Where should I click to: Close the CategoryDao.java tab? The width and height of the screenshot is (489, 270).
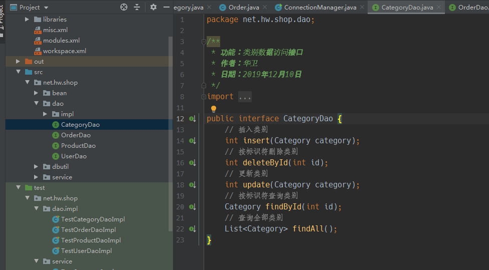(439, 7)
